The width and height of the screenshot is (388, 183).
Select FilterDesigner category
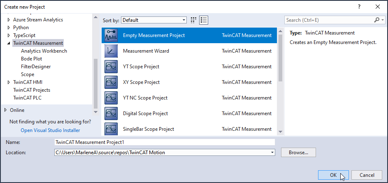click(36, 67)
